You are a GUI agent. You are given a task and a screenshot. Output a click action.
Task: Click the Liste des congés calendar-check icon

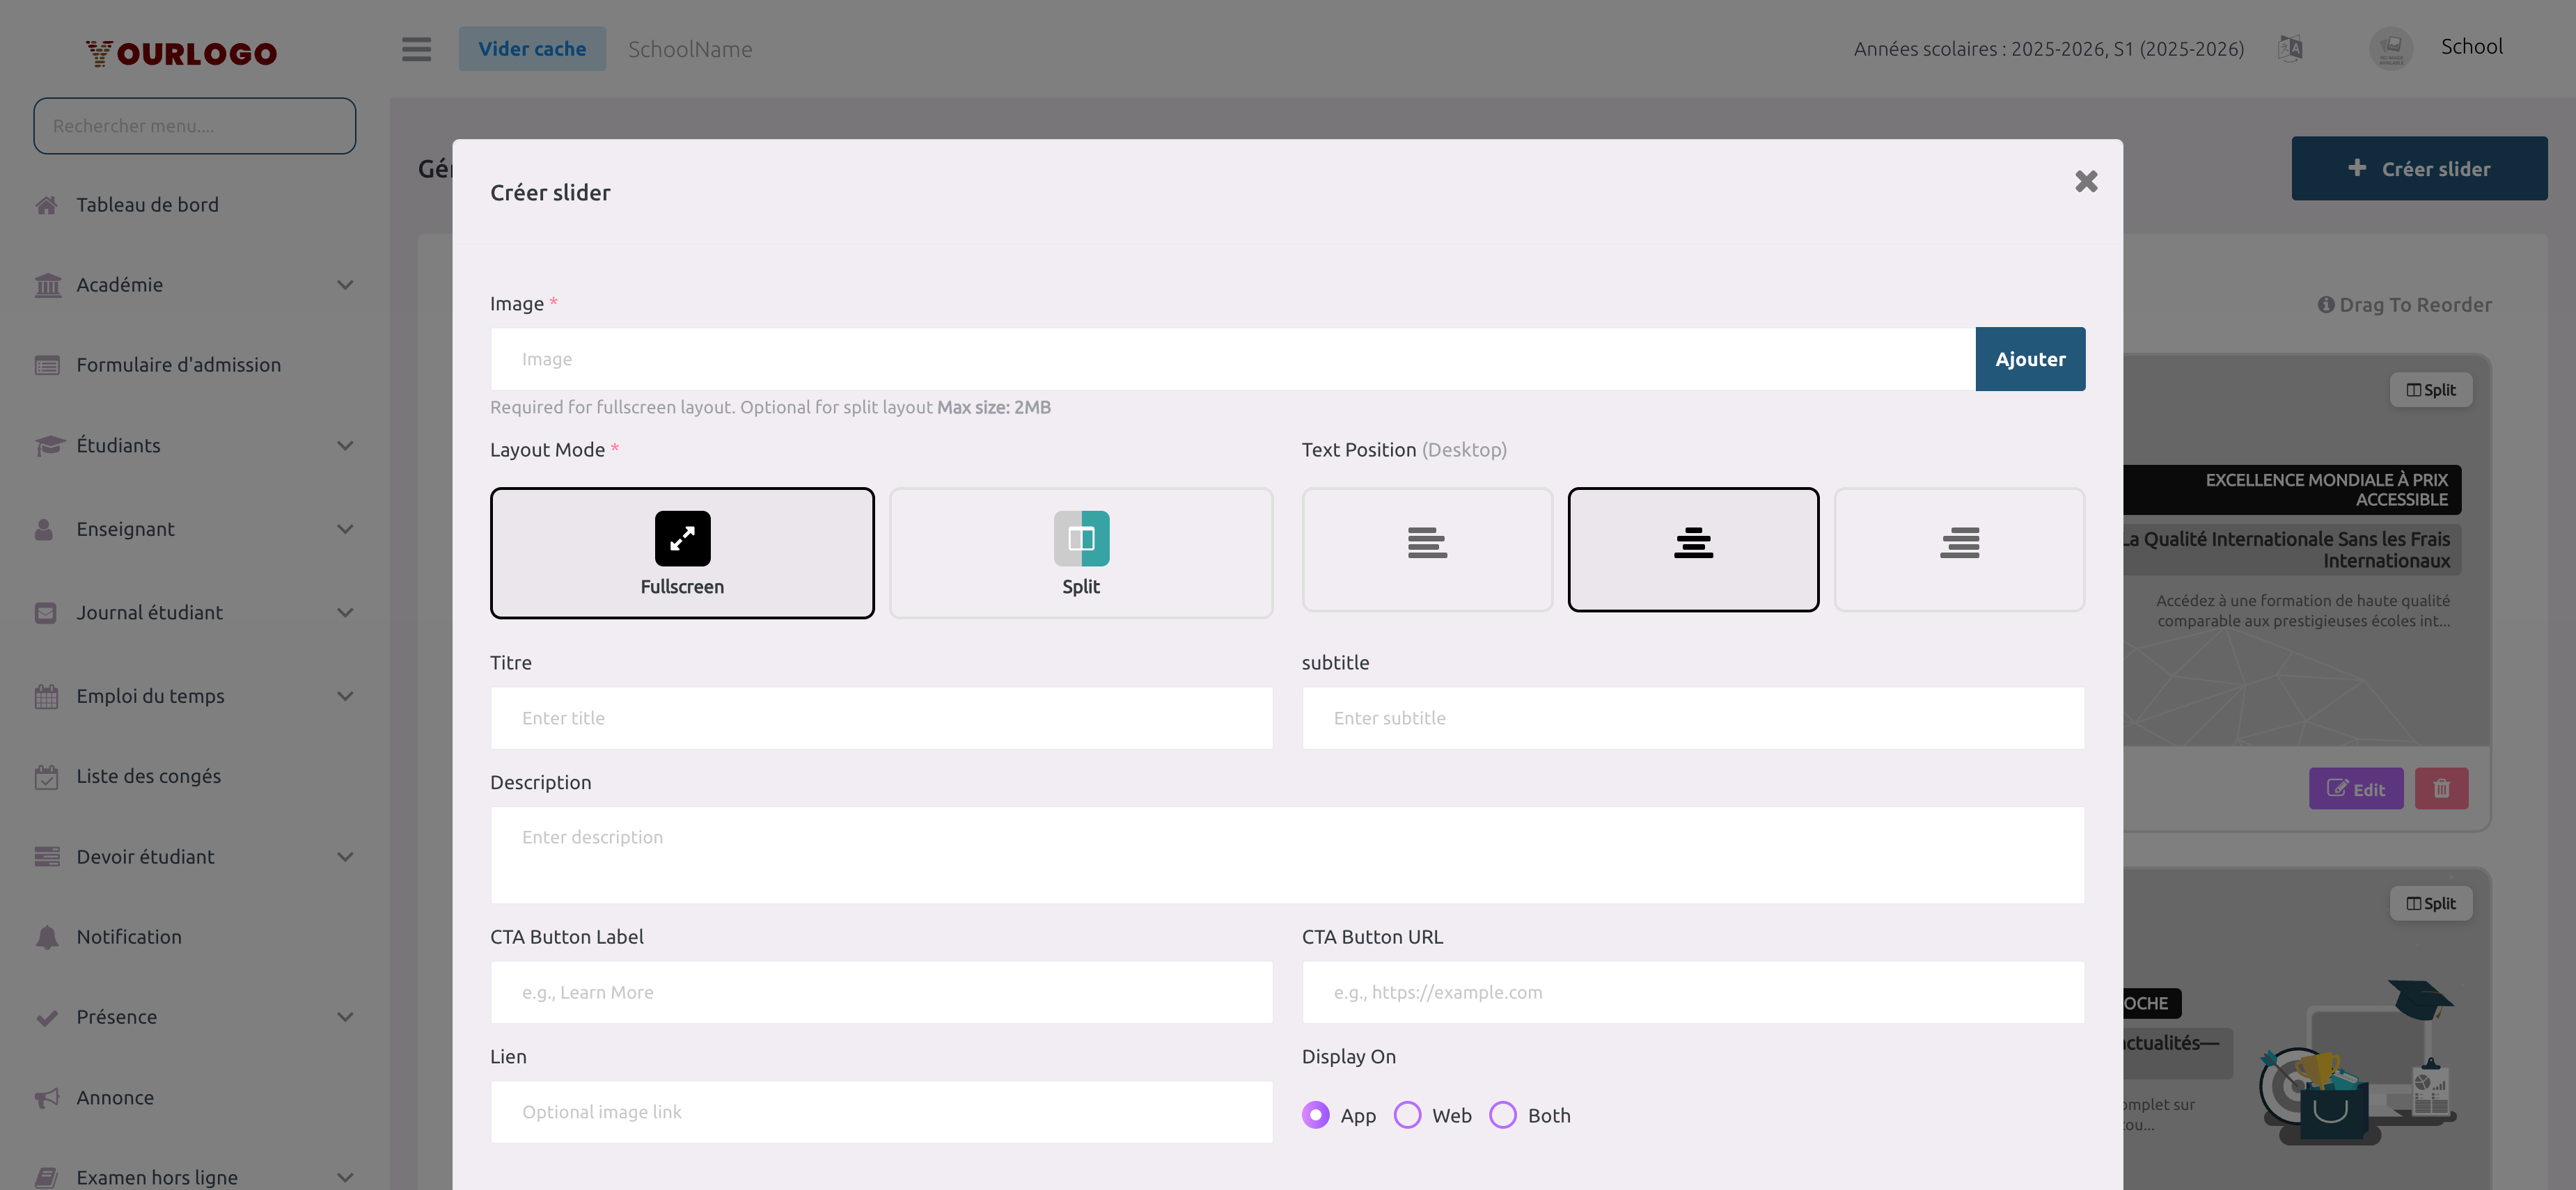[x=47, y=775]
